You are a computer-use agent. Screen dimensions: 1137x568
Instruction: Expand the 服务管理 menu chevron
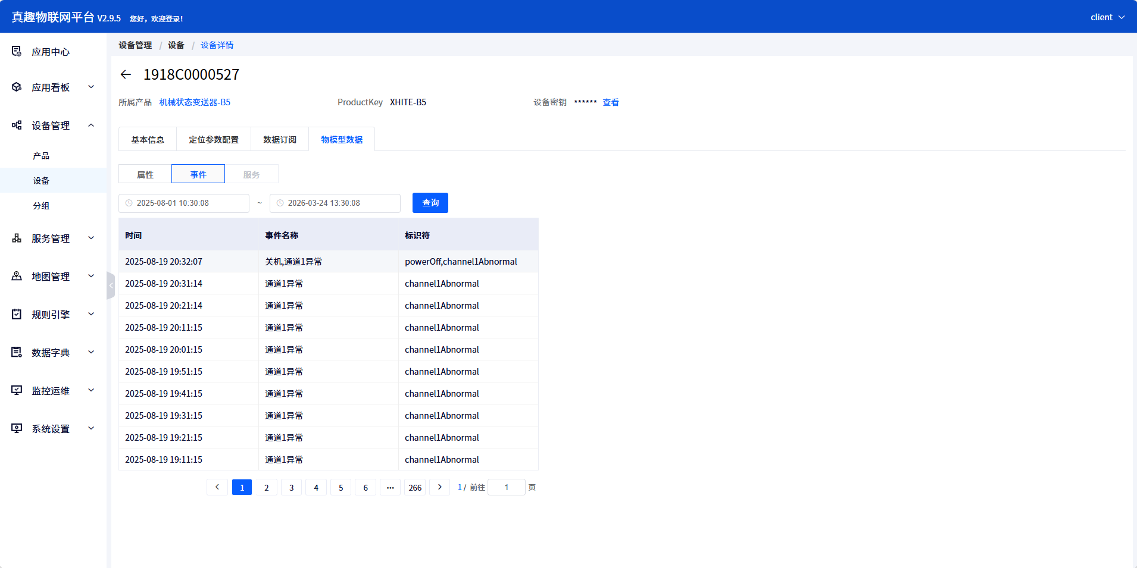pyautogui.click(x=91, y=238)
